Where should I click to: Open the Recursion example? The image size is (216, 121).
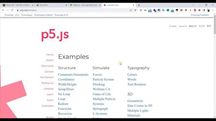pos(65,114)
